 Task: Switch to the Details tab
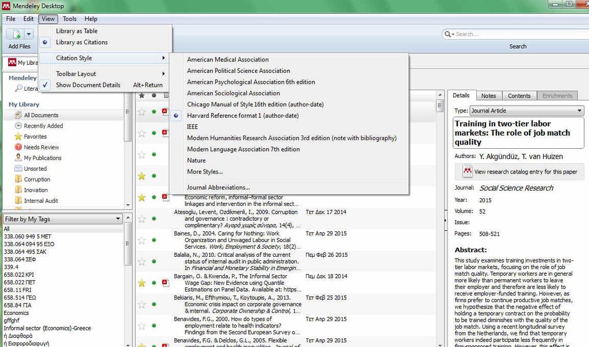(461, 95)
